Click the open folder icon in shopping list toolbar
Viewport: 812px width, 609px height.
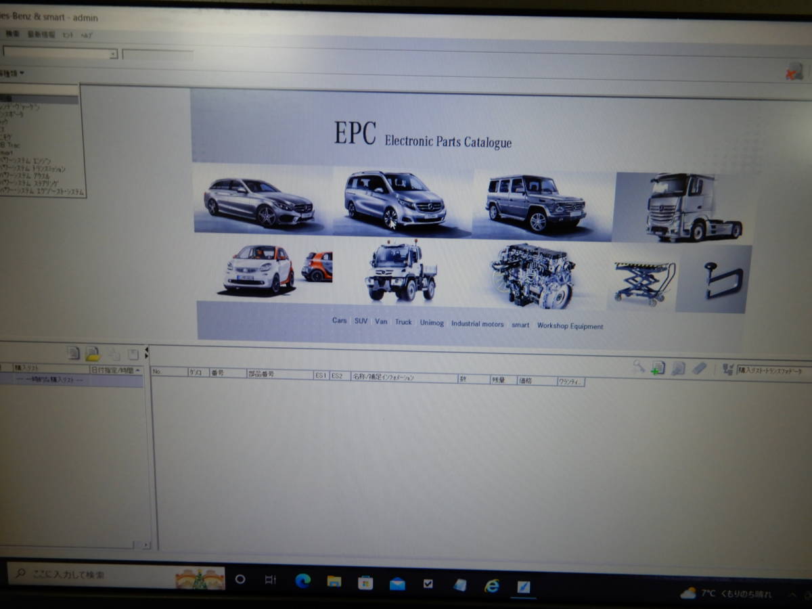(93, 353)
